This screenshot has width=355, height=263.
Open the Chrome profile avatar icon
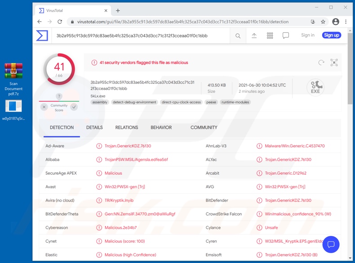336,22
